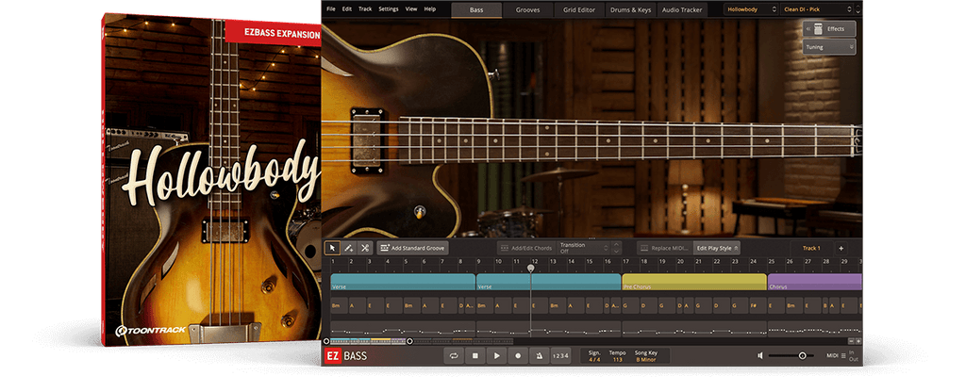Start playback with the play button
This screenshot has height=392, width=966.
[x=496, y=355]
